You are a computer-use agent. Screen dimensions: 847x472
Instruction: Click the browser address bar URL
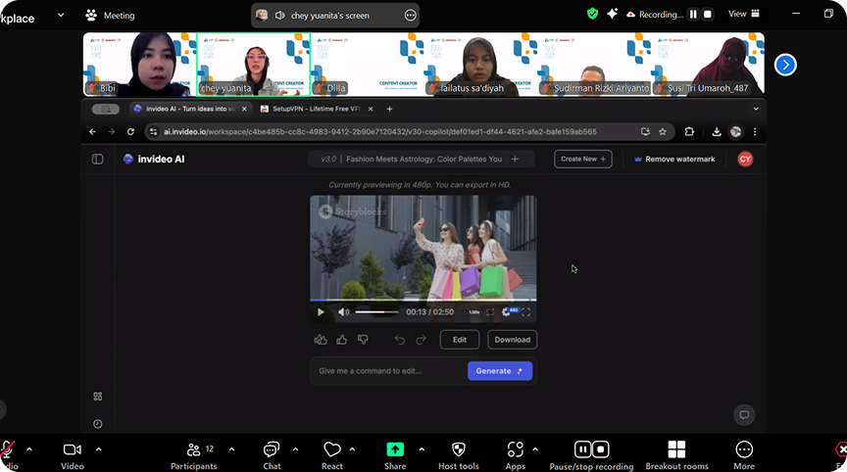[x=380, y=131]
